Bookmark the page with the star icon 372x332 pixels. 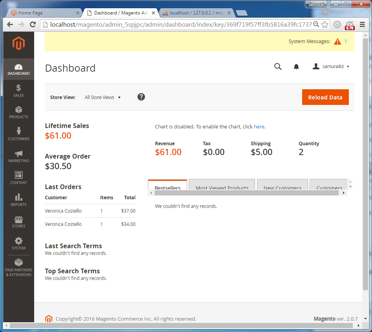(x=325, y=24)
